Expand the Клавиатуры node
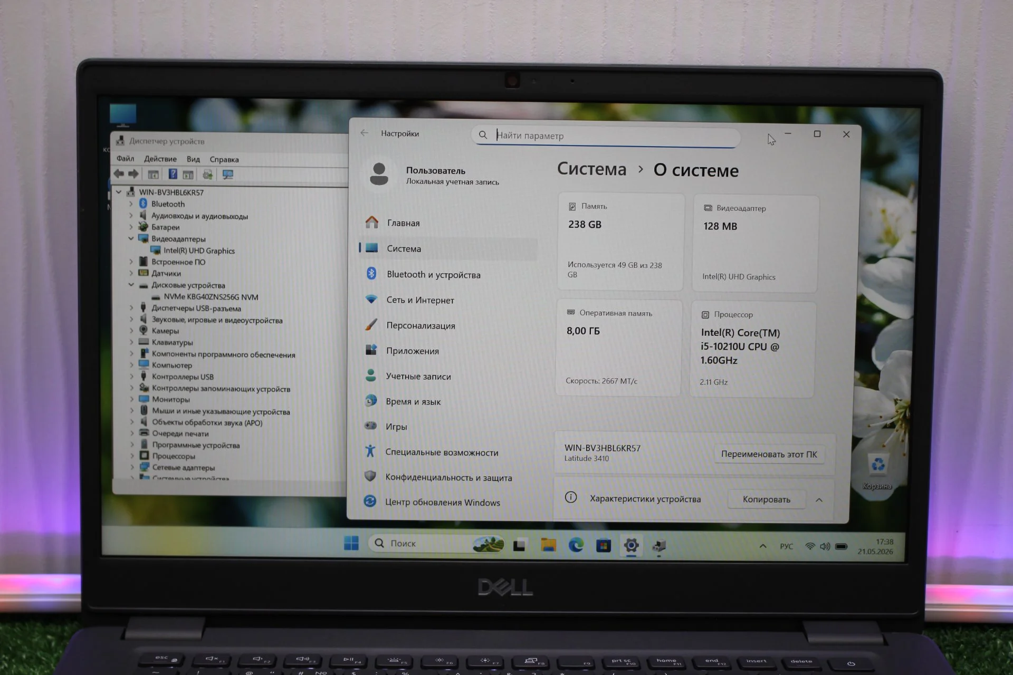Screen dimensions: 1013x675 131,342
